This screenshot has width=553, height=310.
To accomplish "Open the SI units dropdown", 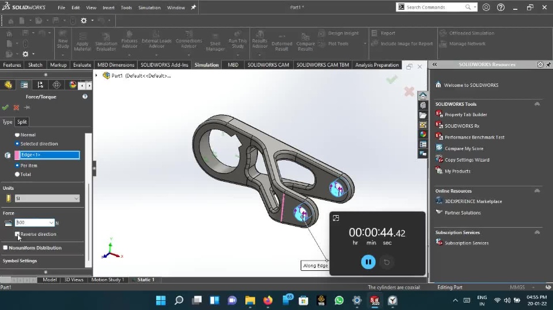I will tap(47, 198).
